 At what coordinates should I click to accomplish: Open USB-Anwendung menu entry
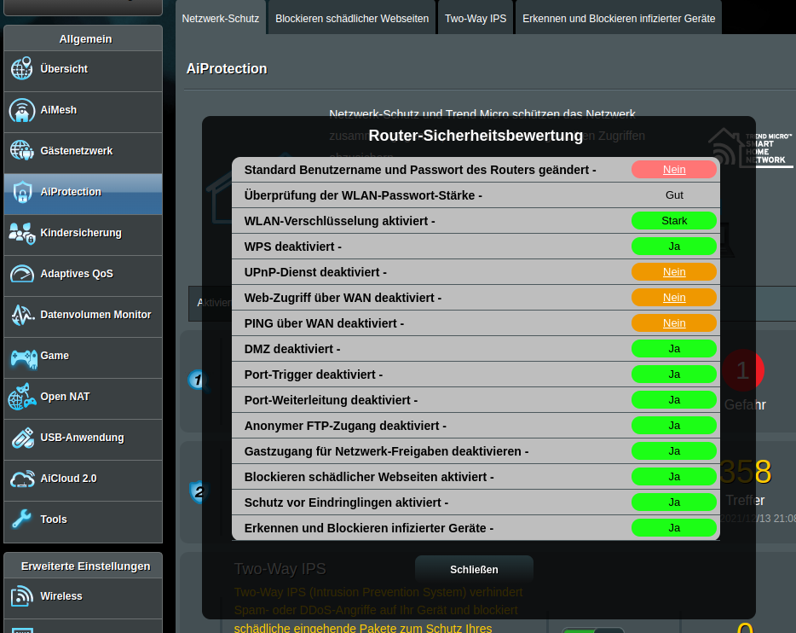tap(84, 440)
